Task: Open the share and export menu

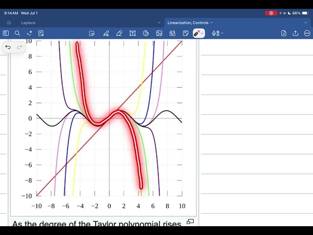Action: click(x=295, y=33)
